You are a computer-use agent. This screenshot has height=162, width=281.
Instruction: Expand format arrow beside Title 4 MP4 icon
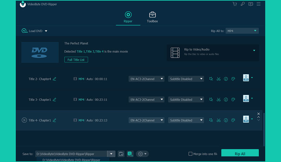pyautogui.click(x=252, y=119)
